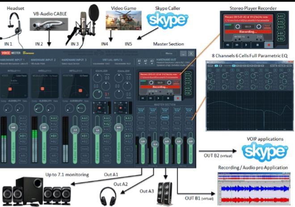
Task: Click the Gate knob on Hardware Input 1
Action: pos(19,108)
